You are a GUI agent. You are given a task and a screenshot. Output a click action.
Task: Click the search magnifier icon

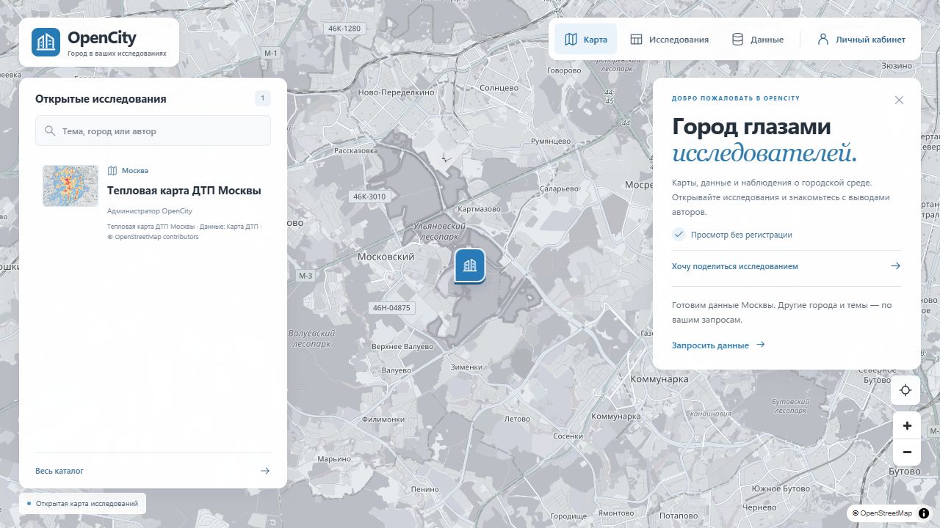50,131
